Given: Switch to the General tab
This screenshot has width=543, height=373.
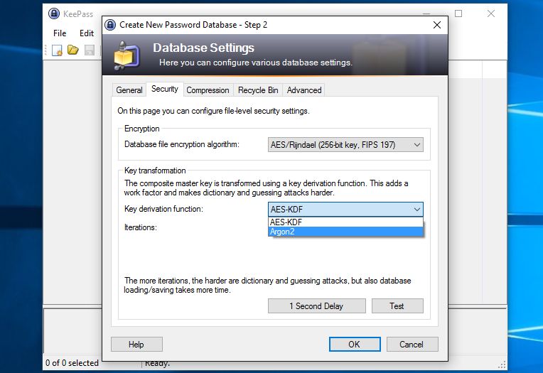Looking at the screenshot, I should (x=129, y=90).
